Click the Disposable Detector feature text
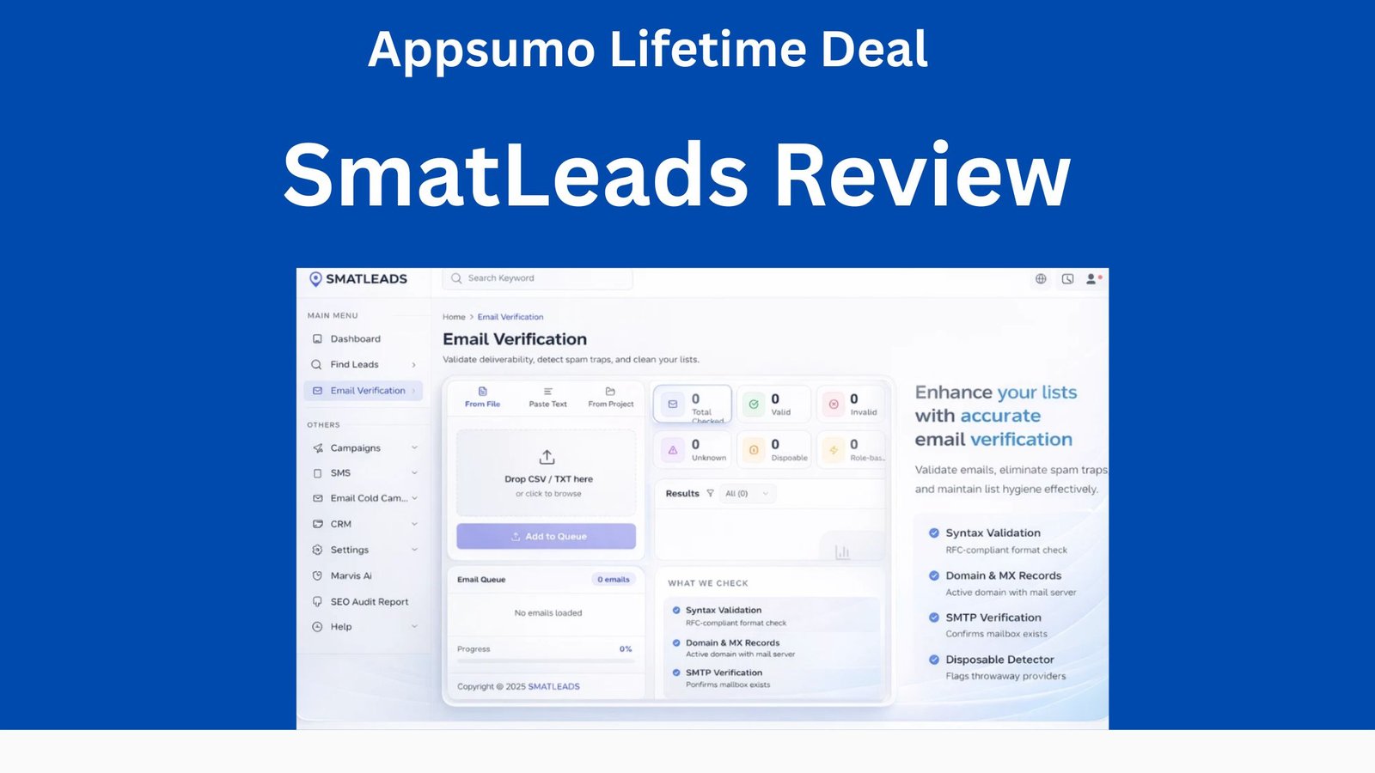The image size is (1375, 773). click(x=999, y=660)
